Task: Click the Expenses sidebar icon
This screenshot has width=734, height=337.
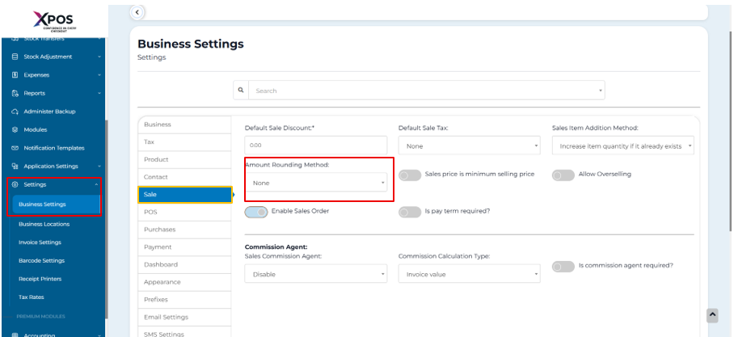Action: tap(15, 74)
